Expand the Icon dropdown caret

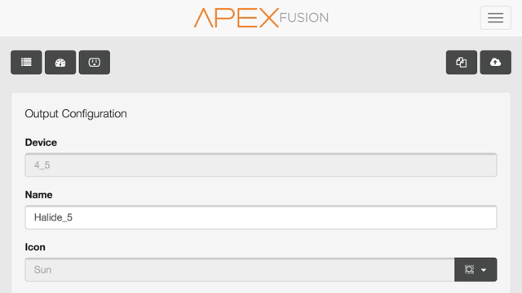(x=484, y=270)
